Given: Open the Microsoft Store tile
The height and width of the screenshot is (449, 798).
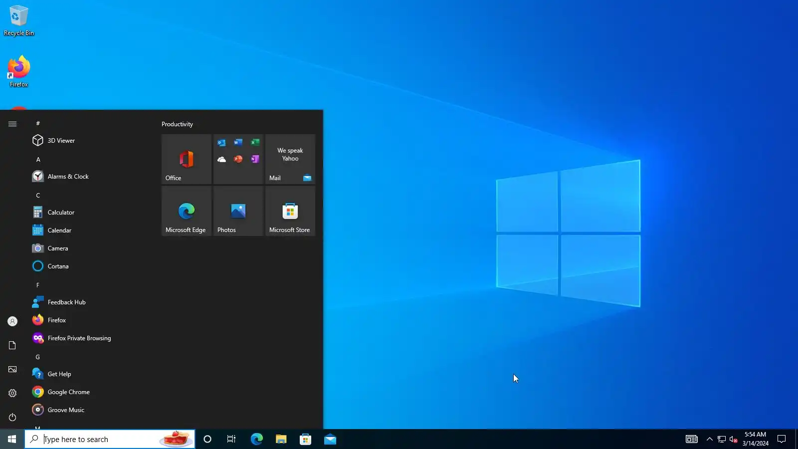Looking at the screenshot, I should (x=290, y=211).
